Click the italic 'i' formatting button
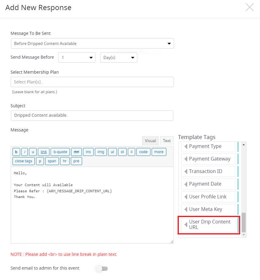The width and height of the screenshot is (260, 280). (x=25, y=152)
